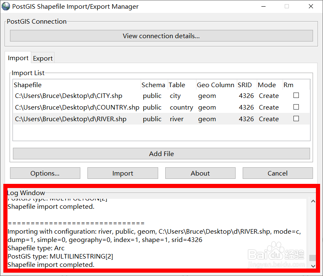
Task: Click the PostGIS globe app icon
Action: point(6,7)
